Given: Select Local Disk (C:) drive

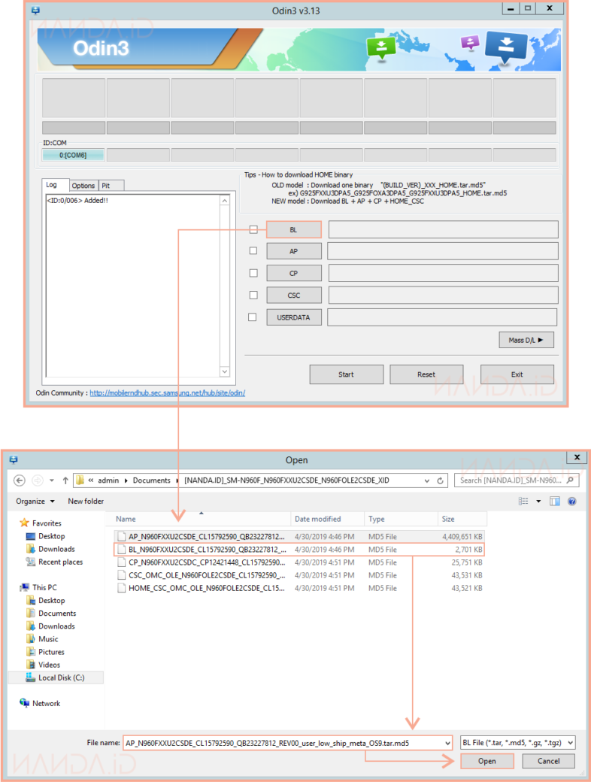Looking at the screenshot, I should coord(61,677).
